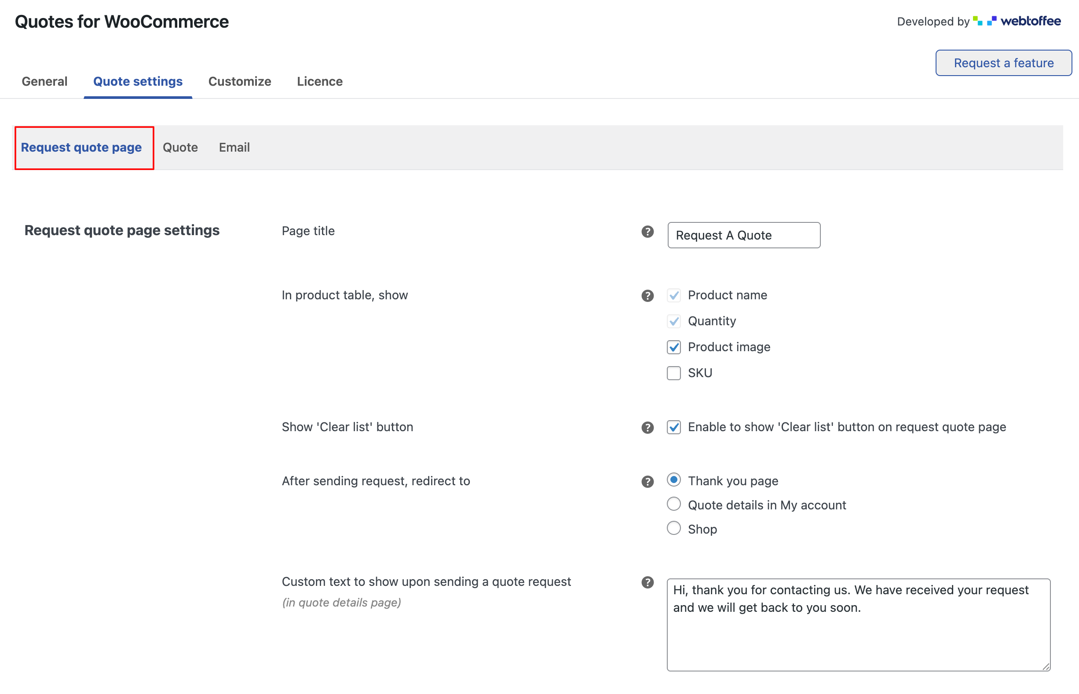Enable the SKU checkbox

[673, 373]
